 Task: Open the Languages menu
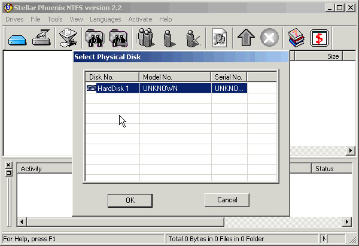tap(105, 19)
